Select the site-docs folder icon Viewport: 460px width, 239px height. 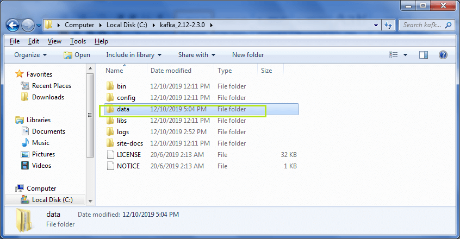(x=110, y=143)
